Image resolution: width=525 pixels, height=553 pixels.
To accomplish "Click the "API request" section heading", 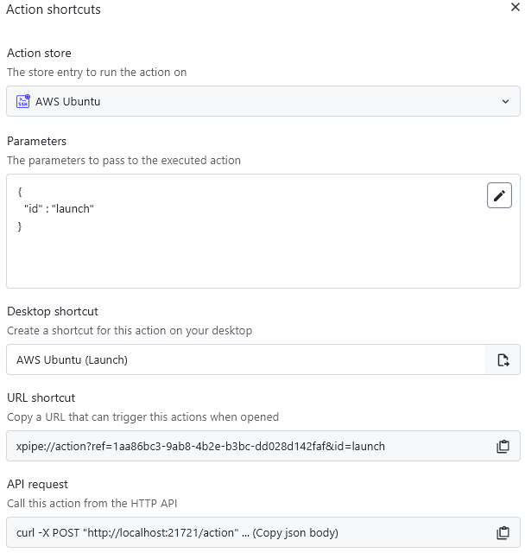I will pyautogui.click(x=38, y=484).
